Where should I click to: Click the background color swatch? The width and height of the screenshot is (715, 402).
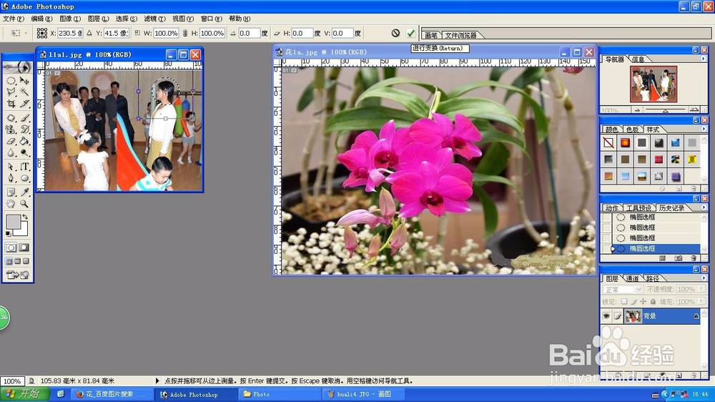tap(24, 230)
